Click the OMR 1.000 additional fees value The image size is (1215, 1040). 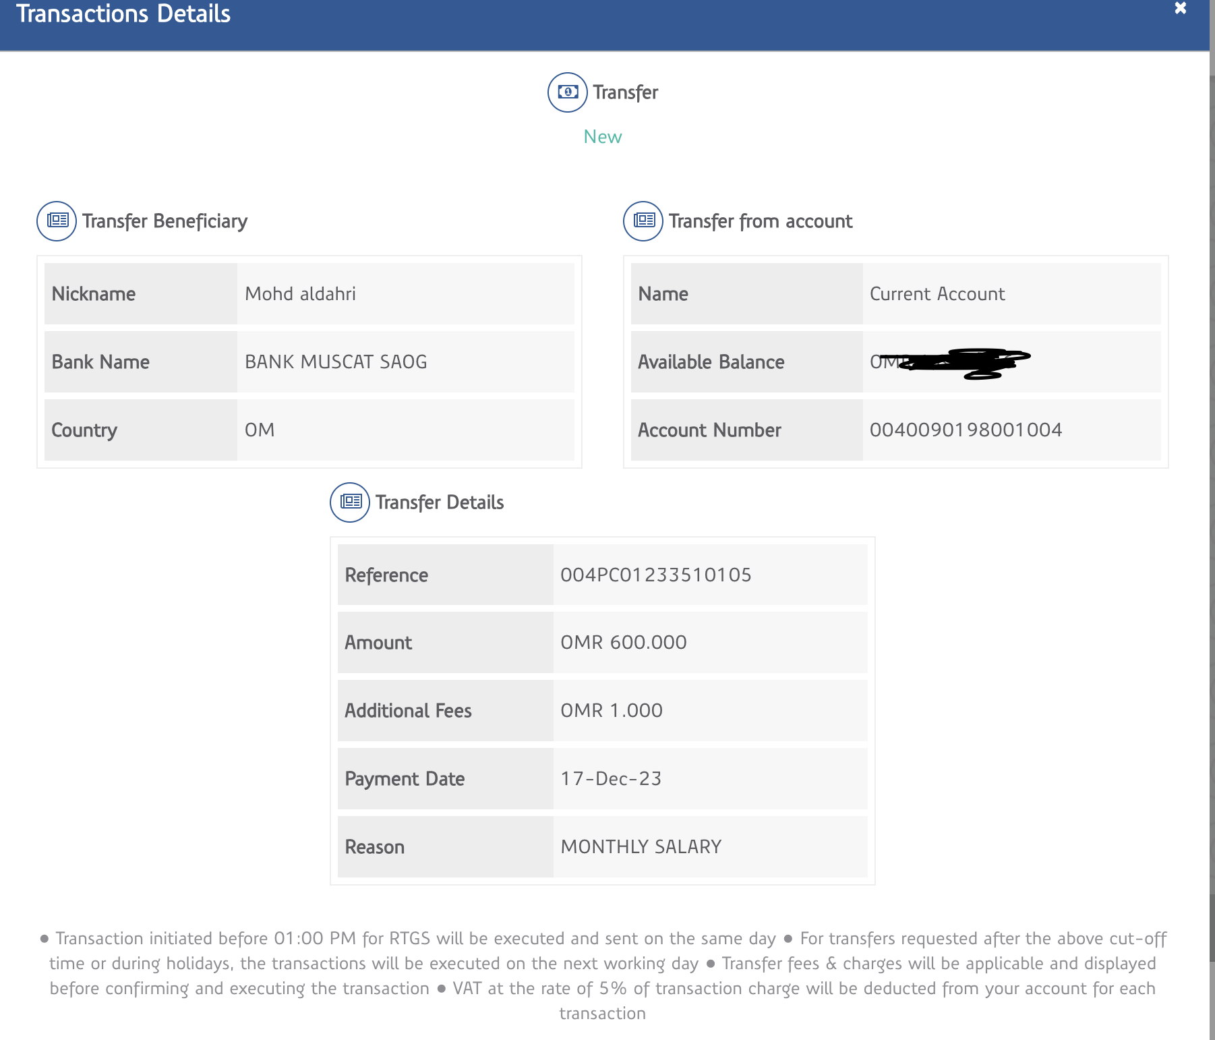coord(612,711)
